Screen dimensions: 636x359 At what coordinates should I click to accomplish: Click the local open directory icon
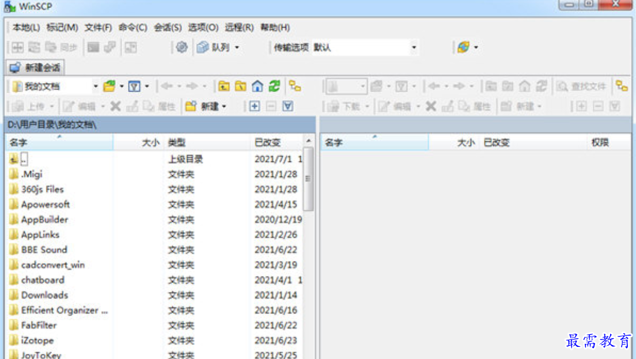pyautogui.click(x=109, y=86)
